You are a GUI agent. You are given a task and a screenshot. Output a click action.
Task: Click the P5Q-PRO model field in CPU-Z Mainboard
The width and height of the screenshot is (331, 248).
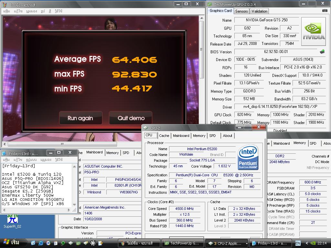tap(112, 172)
